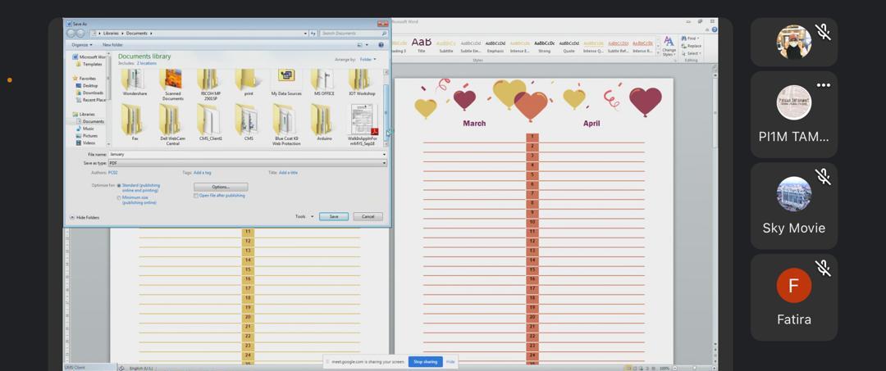The width and height of the screenshot is (886, 371).
Task: Open the Change your view dropdown arrow
Action: [x=368, y=44]
